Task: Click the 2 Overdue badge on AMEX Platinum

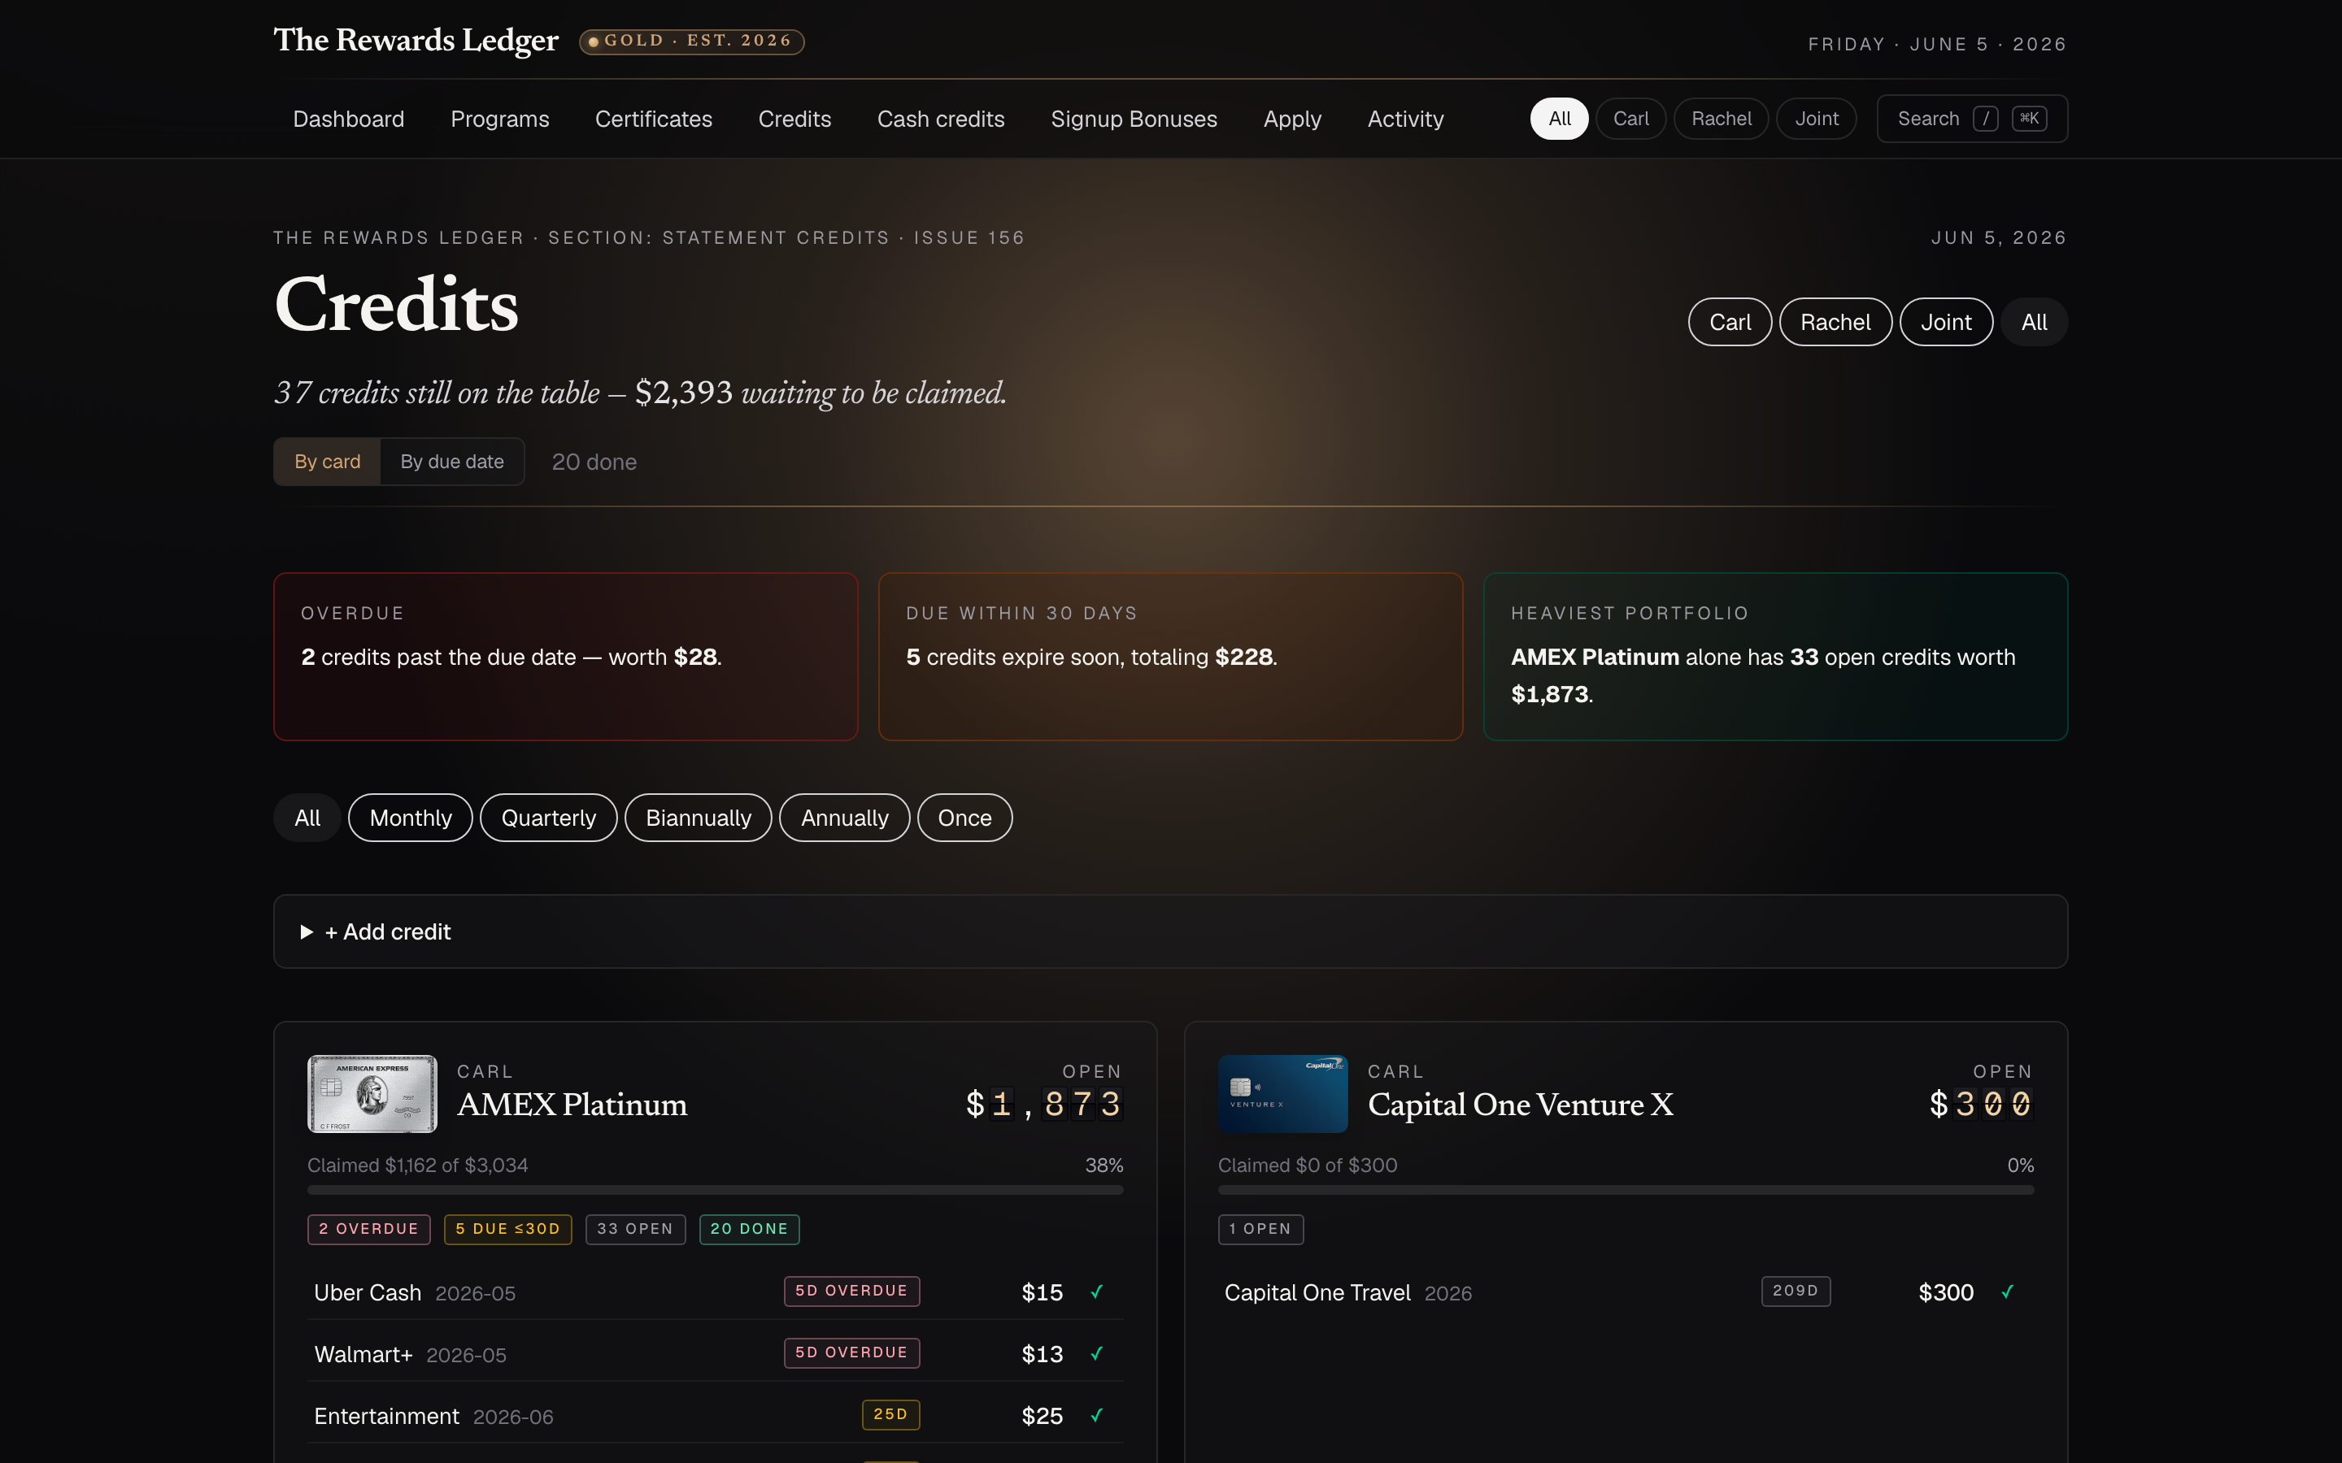Action: pos(368,1229)
